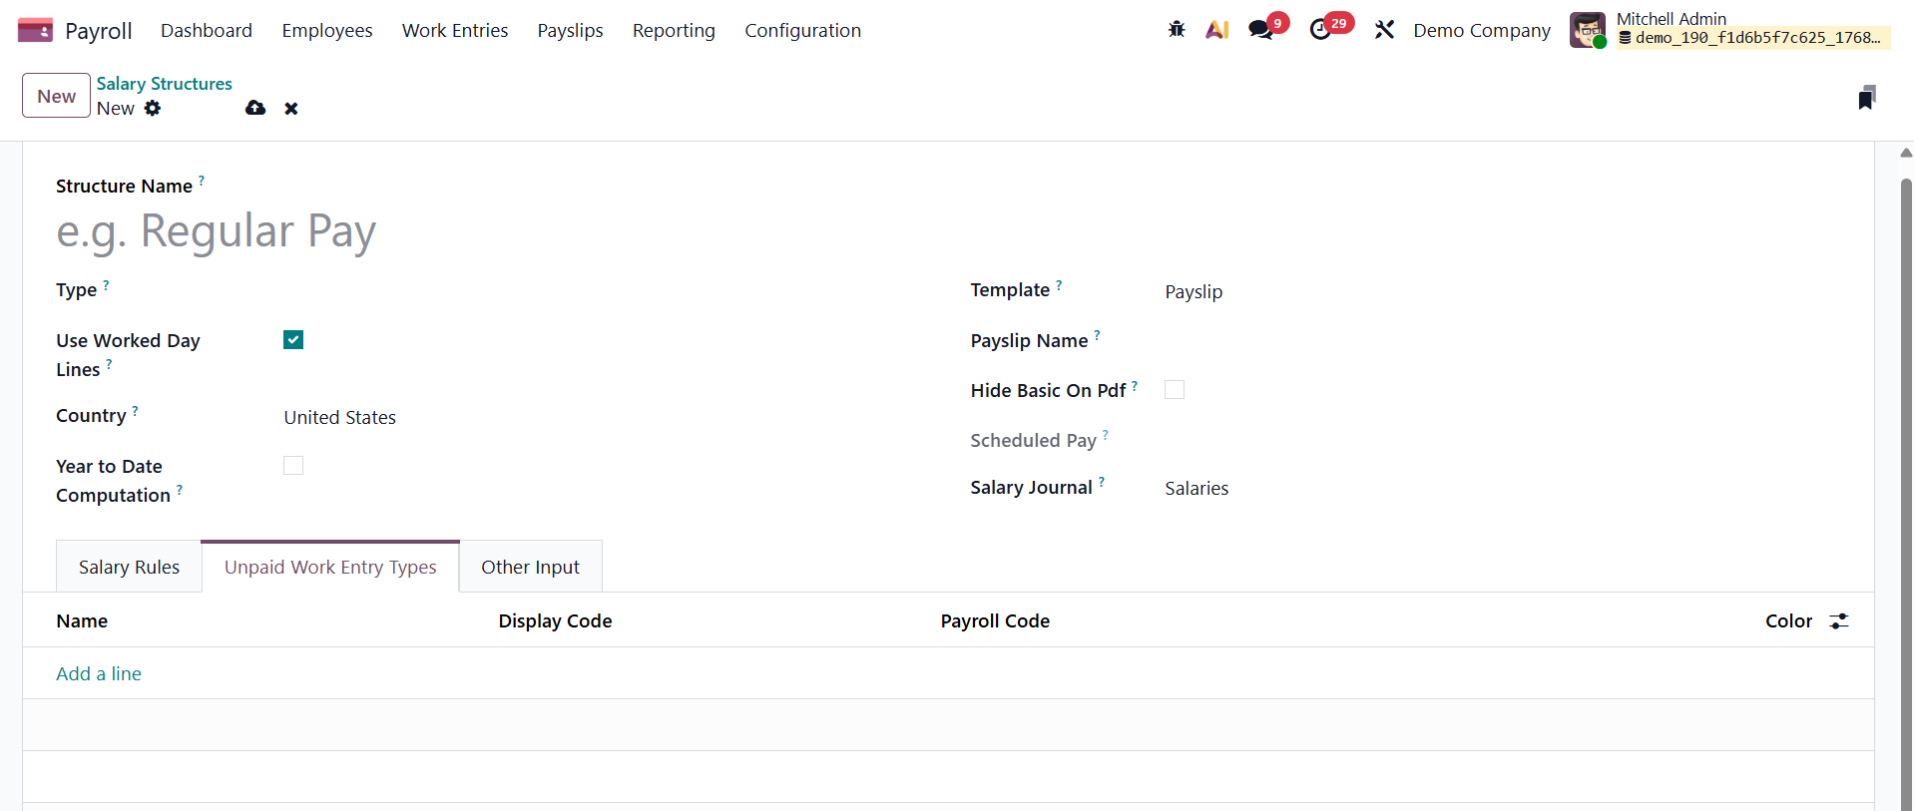Enable Year to Date Computation checkbox

pos(293,466)
